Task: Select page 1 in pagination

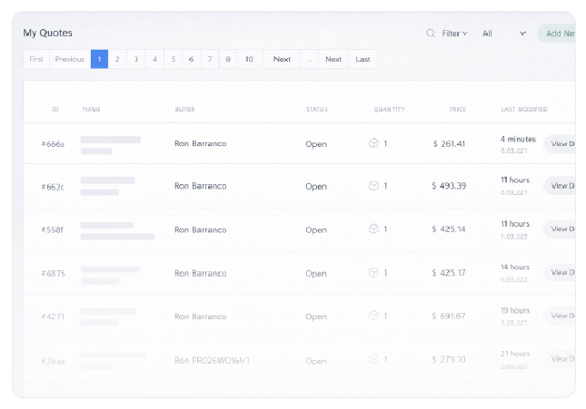Action: coord(99,59)
